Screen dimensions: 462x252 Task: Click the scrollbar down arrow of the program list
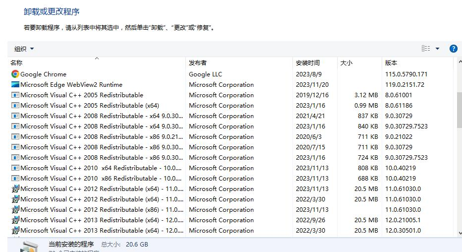point(460,234)
